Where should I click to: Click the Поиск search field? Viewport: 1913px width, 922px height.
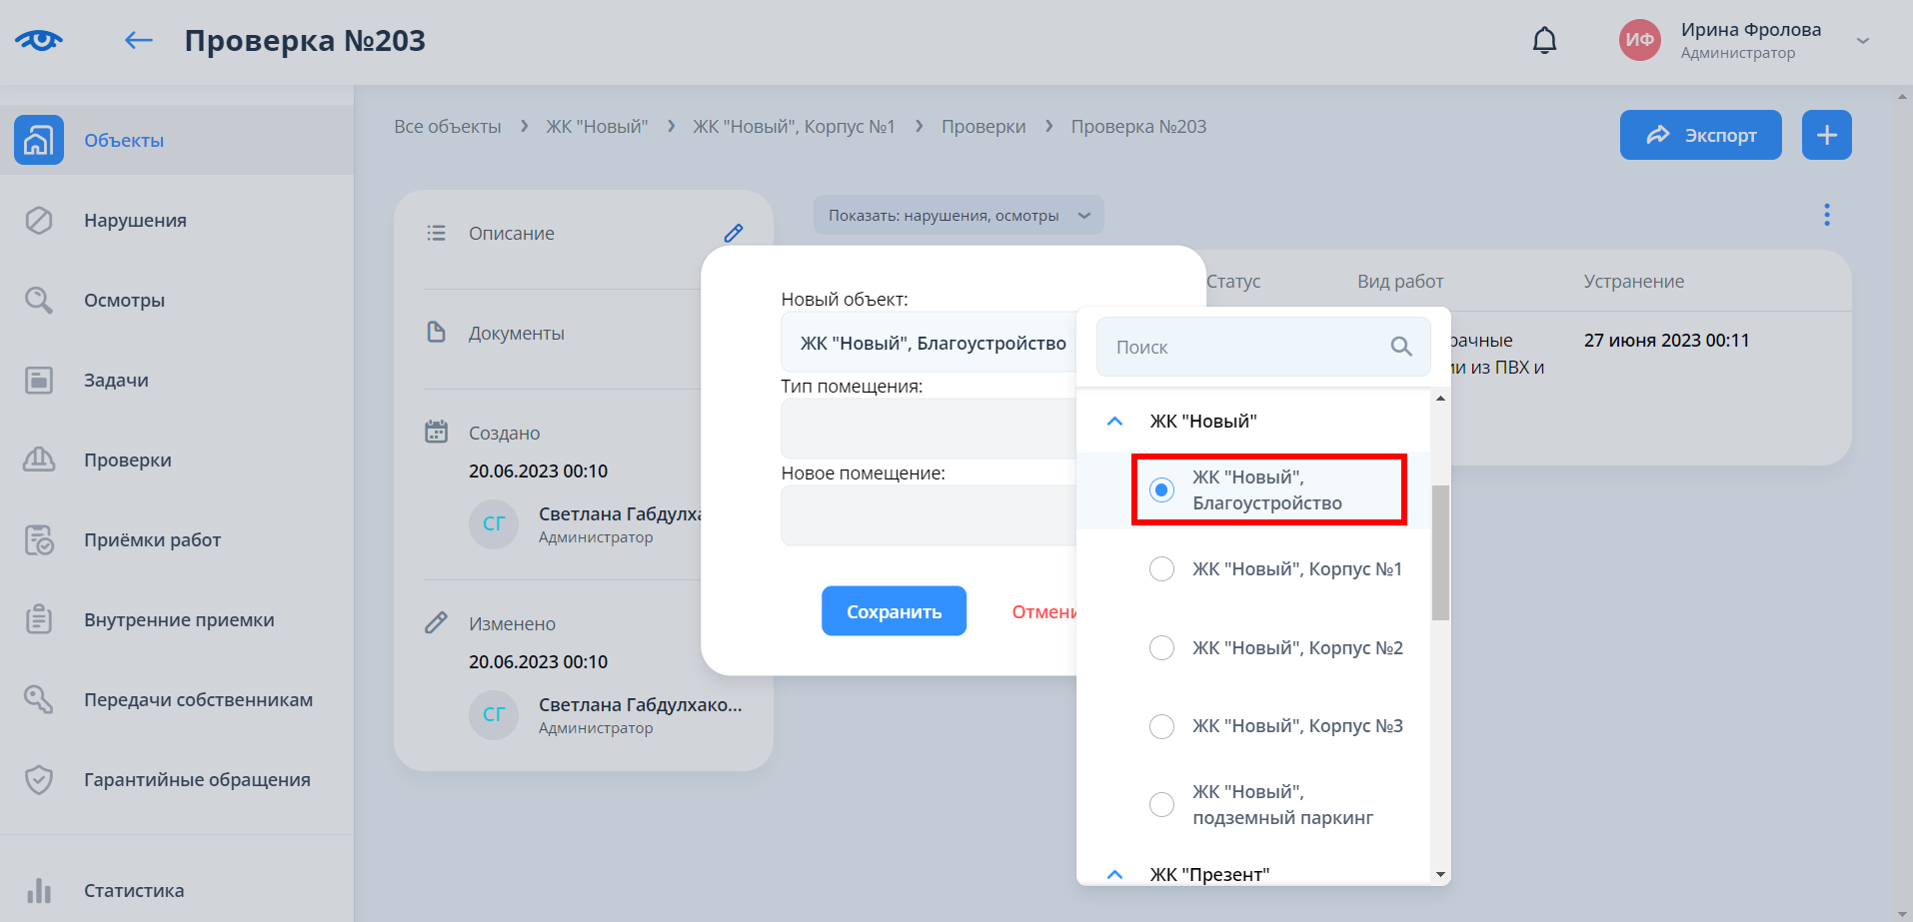(1244, 347)
